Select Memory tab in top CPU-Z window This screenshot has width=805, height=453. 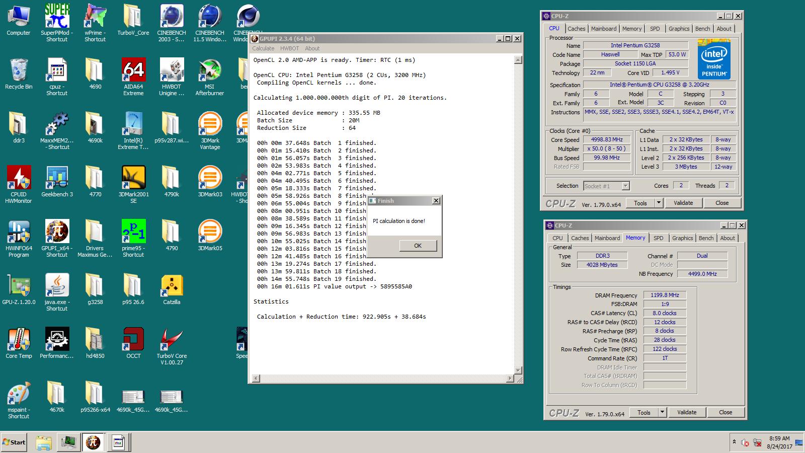(631, 29)
